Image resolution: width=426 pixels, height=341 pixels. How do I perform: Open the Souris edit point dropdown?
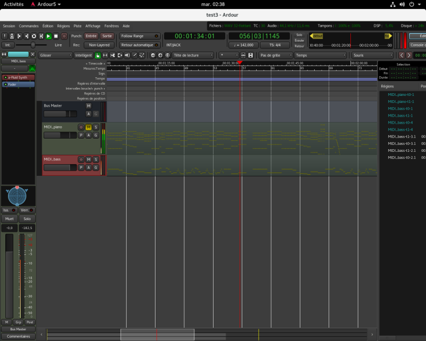(372, 55)
